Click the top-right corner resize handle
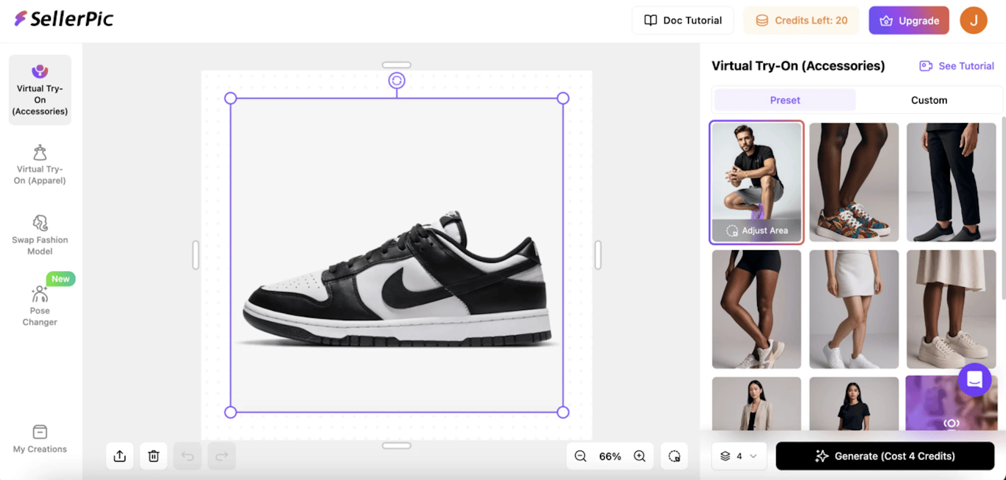This screenshot has width=1006, height=480. 563,98
